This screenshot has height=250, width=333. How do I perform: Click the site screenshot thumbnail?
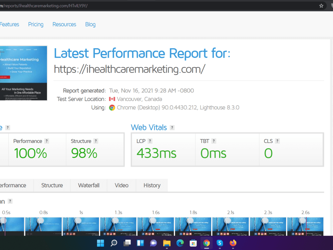(x=23, y=73)
